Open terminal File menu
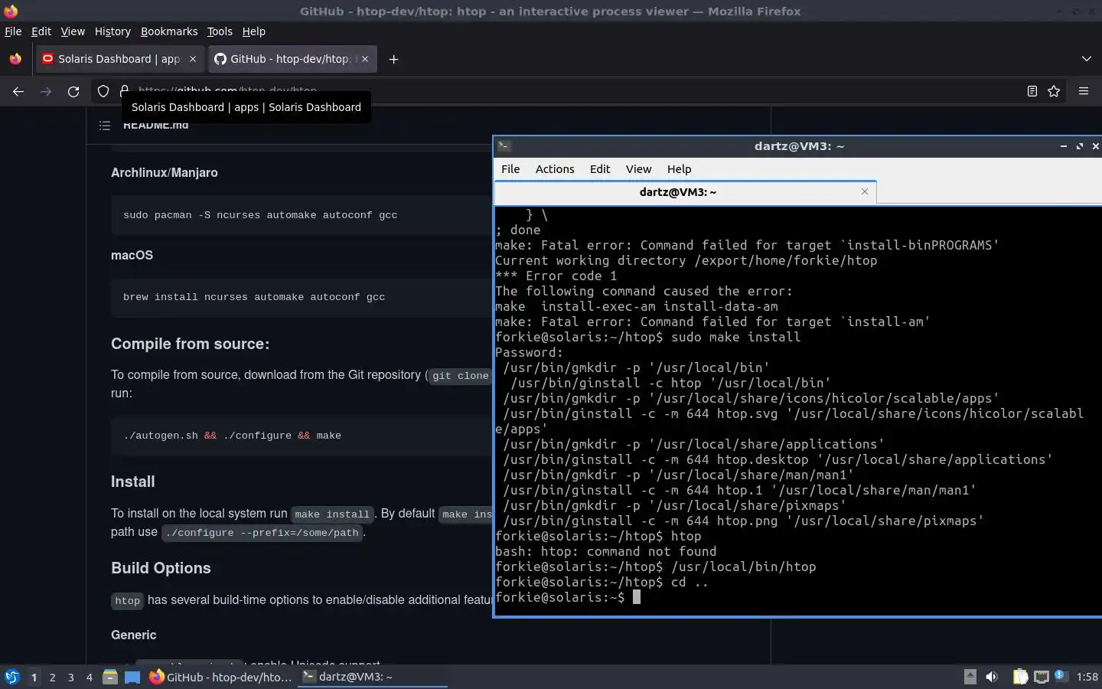Image resolution: width=1102 pixels, height=689 pixels. [510, 169]
